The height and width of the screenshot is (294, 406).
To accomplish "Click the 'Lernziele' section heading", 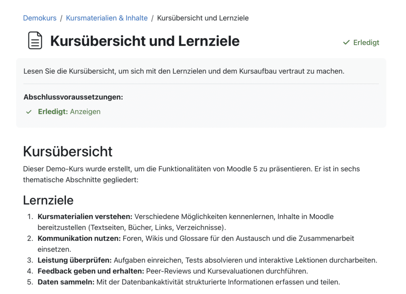I will [x=48, y=200].
